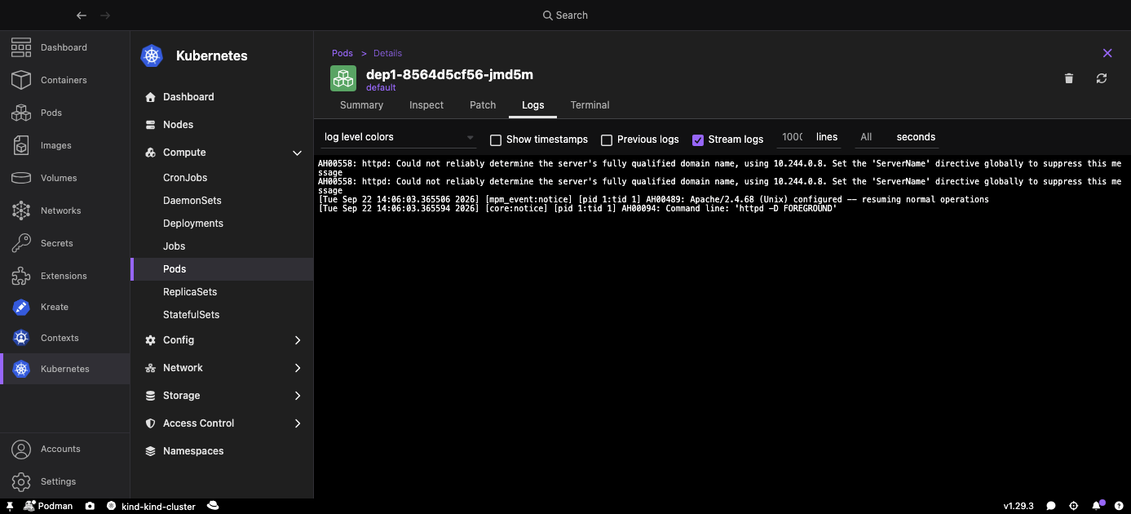Click the restart pod icon

[1102, 78]
